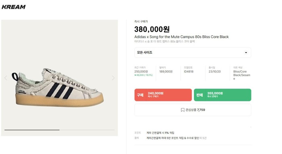Click the green 판매 355,000원 button
282x154 pixels.
222,95
